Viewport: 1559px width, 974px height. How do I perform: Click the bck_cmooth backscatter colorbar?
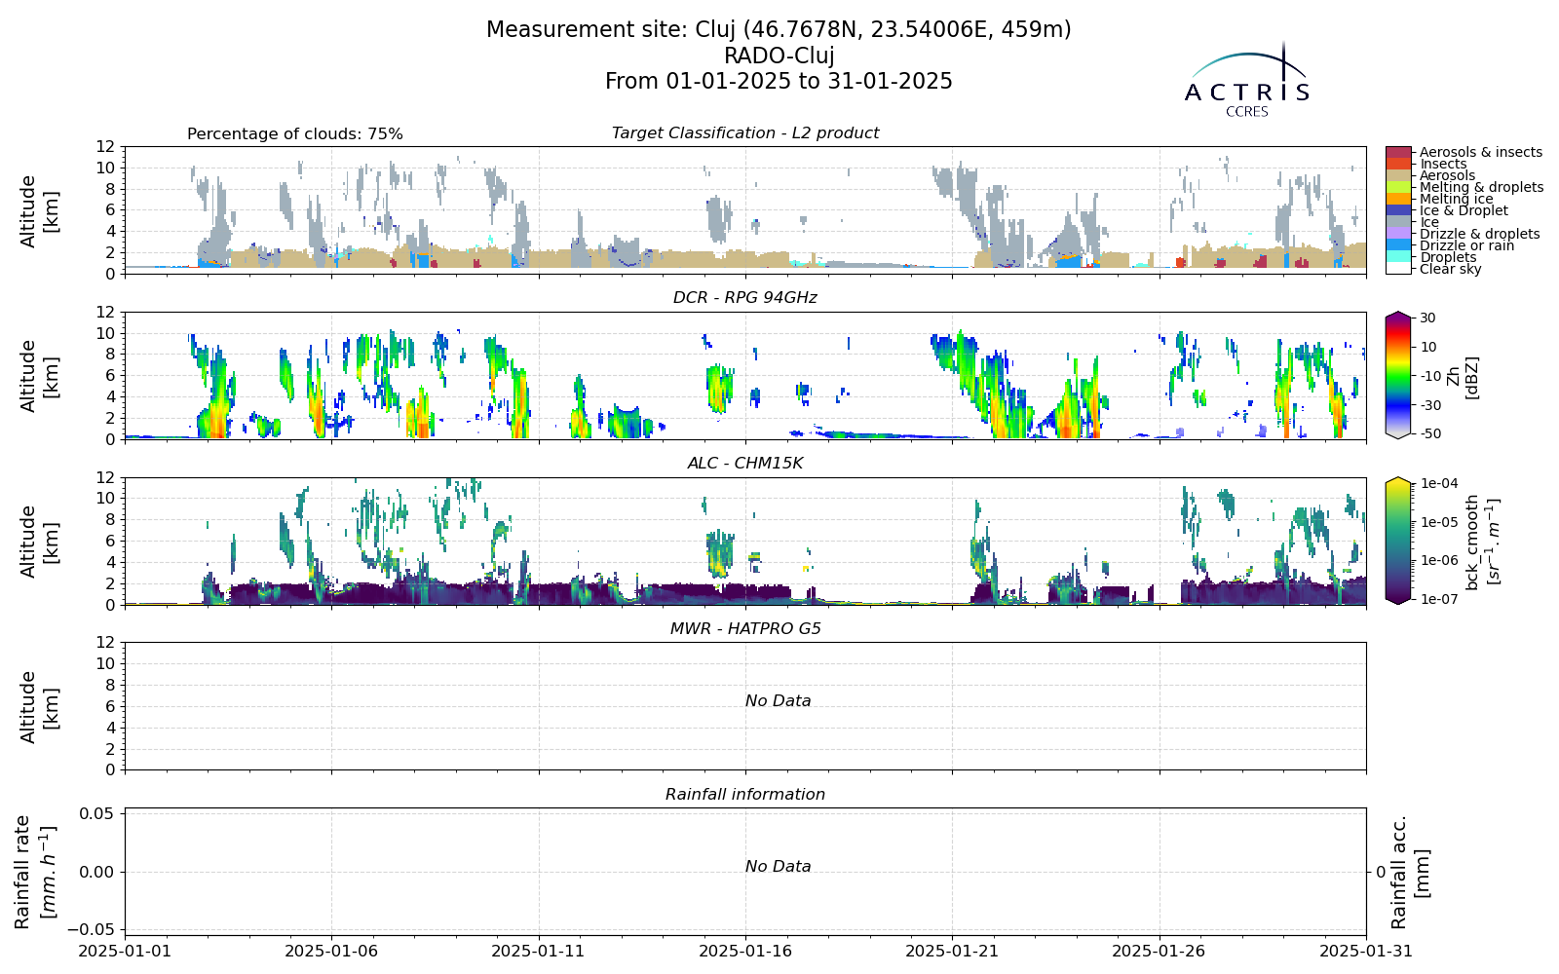point(1398,541)
